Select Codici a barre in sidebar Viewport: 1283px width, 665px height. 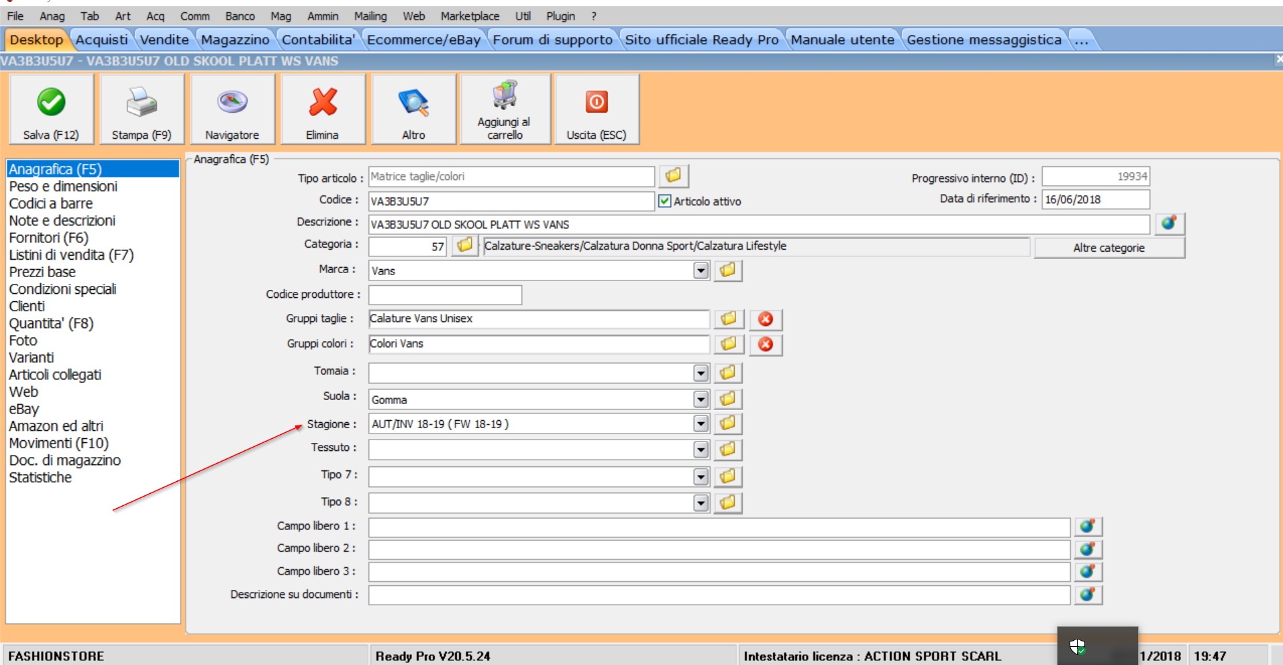(51, 203)
